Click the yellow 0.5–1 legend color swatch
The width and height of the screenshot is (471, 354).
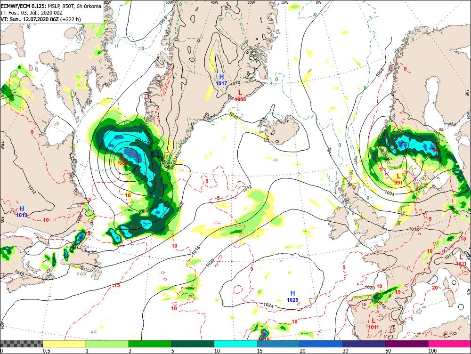tap(64, 344)
